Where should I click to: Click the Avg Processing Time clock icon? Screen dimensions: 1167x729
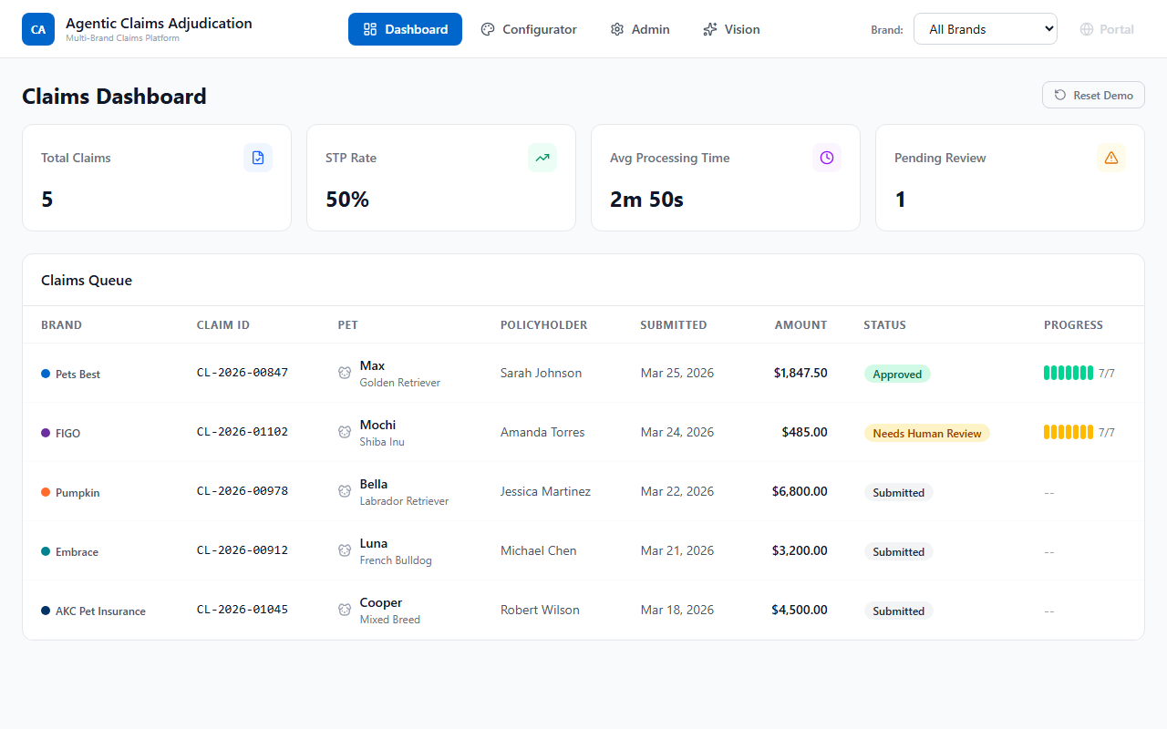827,158
